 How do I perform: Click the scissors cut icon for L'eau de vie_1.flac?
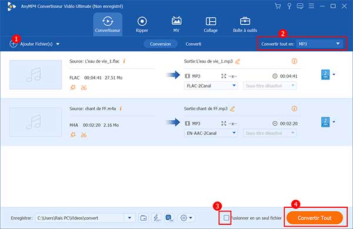click(84, 87)
